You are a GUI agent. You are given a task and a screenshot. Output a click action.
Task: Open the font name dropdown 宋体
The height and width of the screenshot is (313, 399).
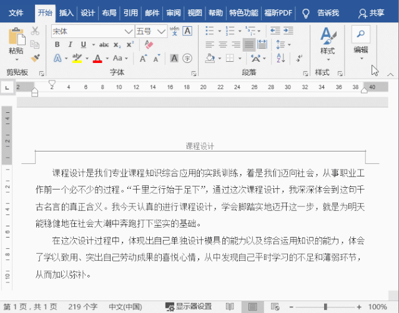[129, 32]
